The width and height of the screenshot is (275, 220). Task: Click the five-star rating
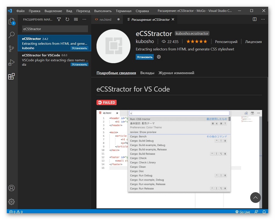click(x=196, y=42)
